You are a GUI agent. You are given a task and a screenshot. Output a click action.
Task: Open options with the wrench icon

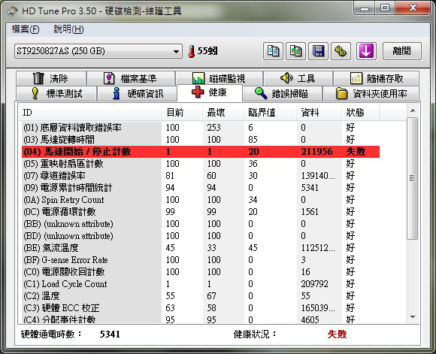(341, 51)
